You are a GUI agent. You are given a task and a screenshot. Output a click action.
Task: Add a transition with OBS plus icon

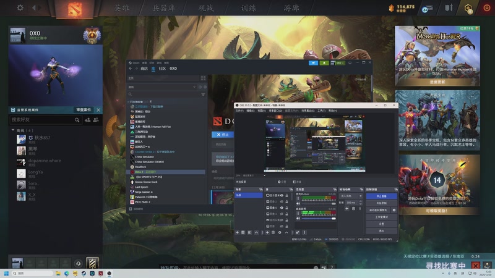pyautogui.click(x=346, y=209)
